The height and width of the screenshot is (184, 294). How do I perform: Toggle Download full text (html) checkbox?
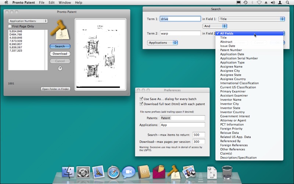(x=141, y=104)
